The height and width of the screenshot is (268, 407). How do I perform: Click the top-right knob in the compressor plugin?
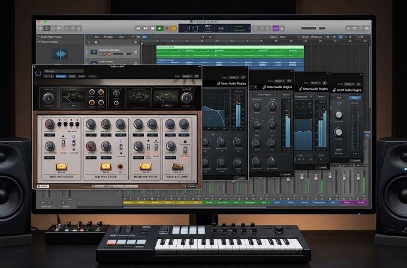(272, 106)
